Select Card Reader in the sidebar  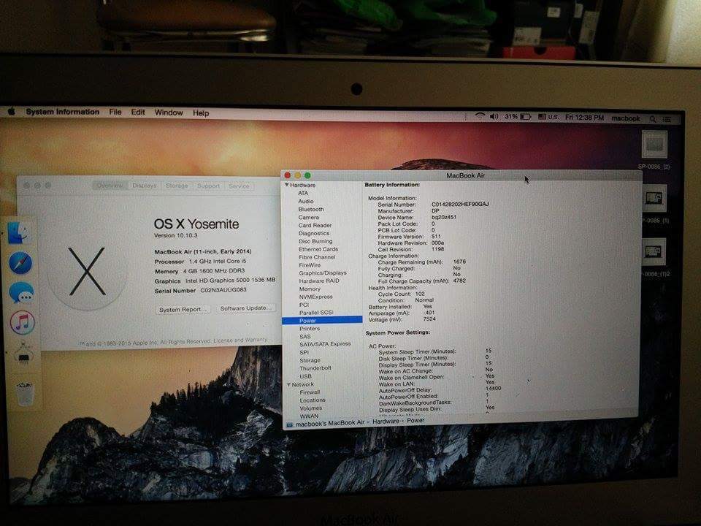(x=315, y=226)
